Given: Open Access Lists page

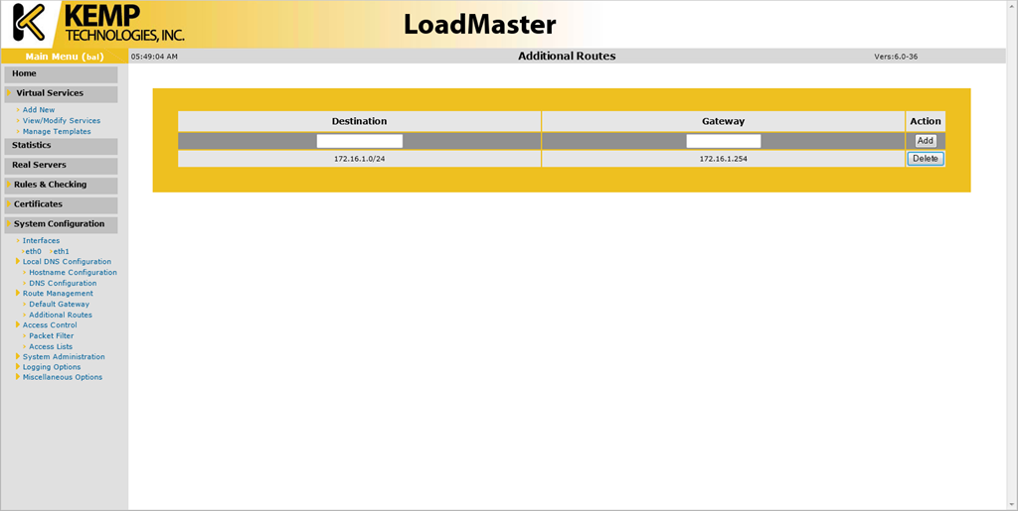Looking at the screenshot, I should tap(51, 346).
